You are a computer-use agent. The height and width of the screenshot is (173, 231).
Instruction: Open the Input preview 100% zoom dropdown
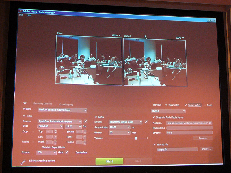pyautogui.click(x=116, y=35)
